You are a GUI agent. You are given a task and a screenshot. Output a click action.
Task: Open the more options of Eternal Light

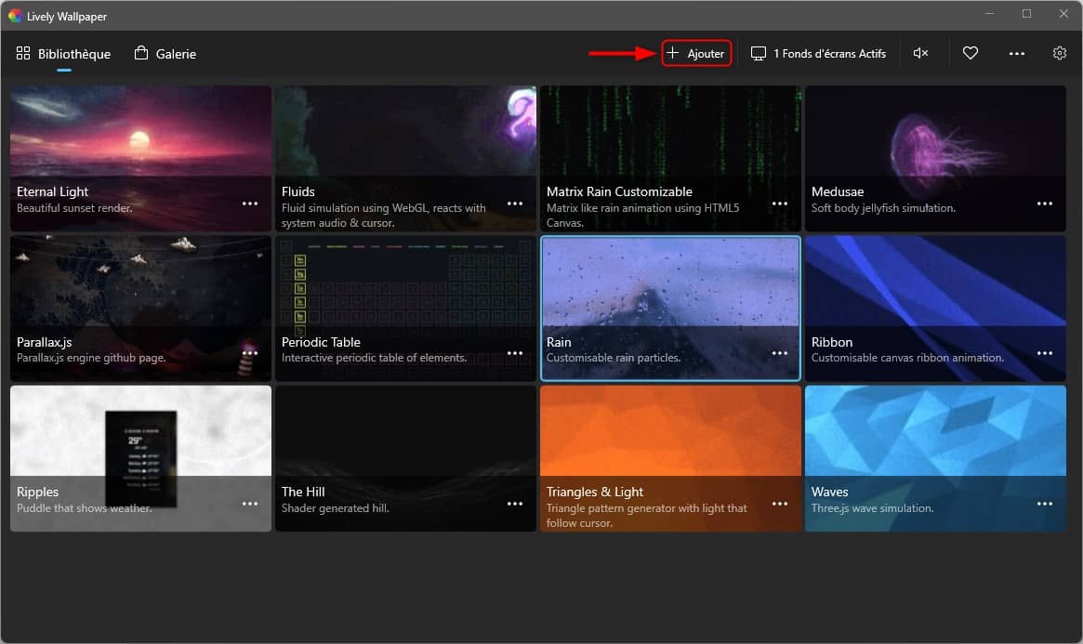[250, 204]
